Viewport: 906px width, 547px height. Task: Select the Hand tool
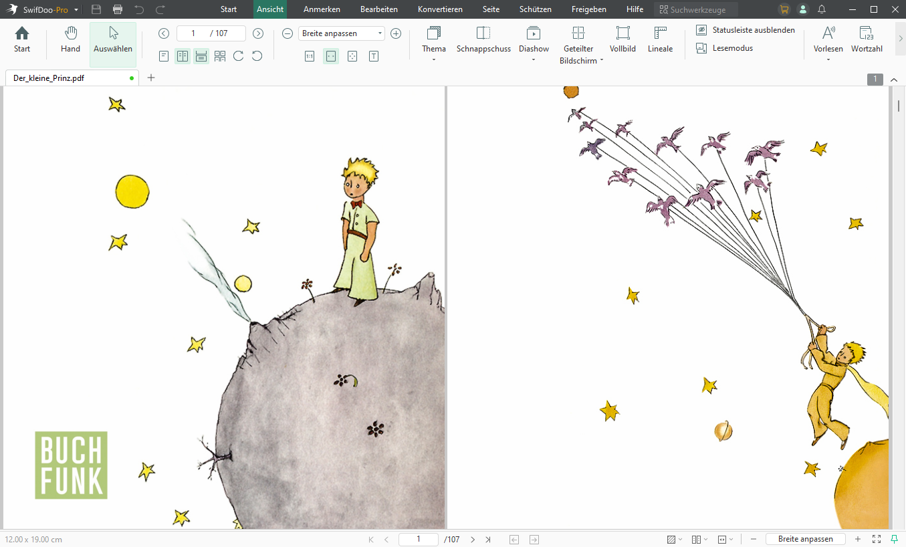[x=70, y=39]
